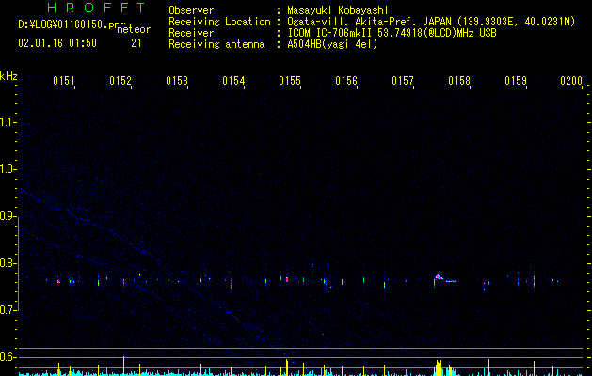Click the 0.6 kHz axis label
592x376 pixels.
8,357
